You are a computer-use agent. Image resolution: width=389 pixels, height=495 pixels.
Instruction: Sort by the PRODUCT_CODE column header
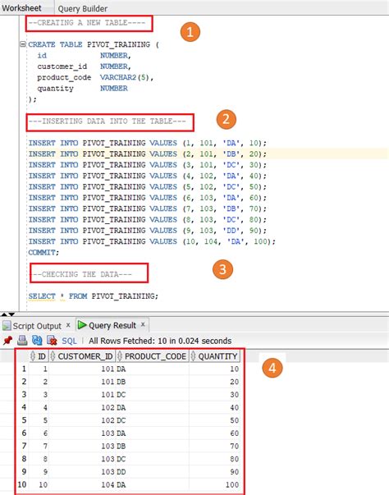click(x=153, y=356)
